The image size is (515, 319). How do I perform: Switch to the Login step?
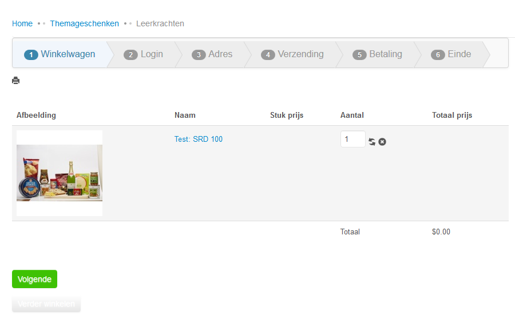click(x=144, y=54)
